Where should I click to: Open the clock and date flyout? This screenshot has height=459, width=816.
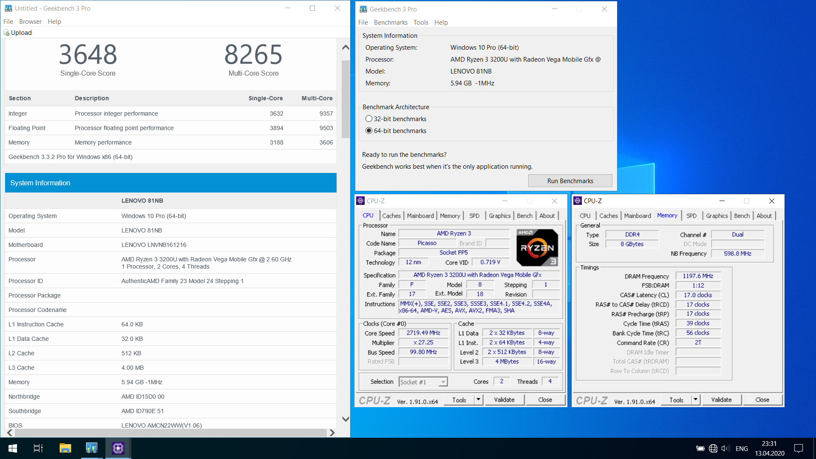pos(769,448)
